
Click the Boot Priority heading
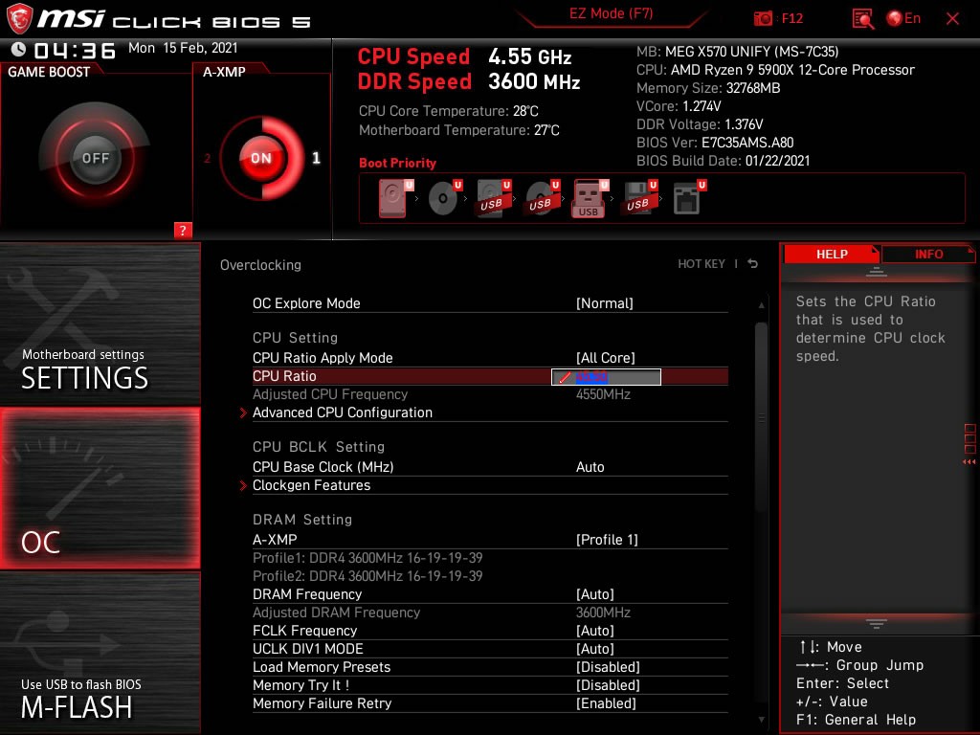pos(397,163)
